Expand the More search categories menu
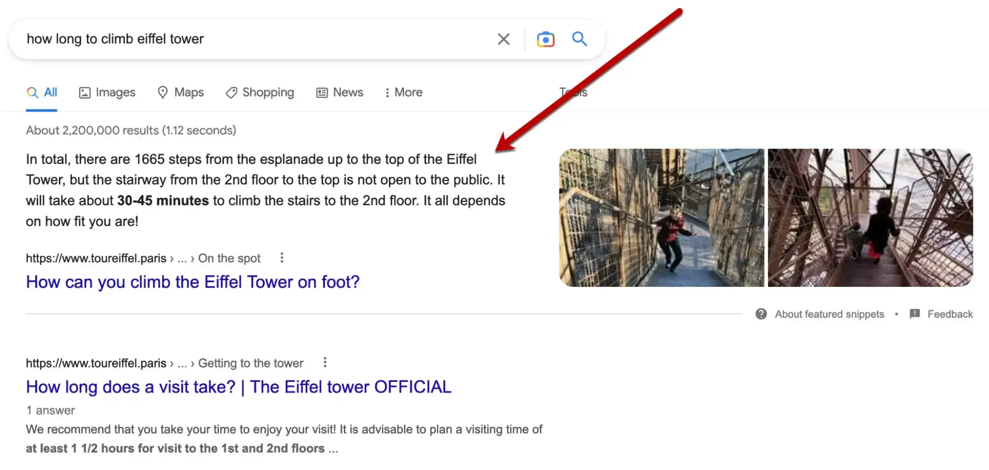The width and height of the screenshot is (989, 470). tap(403, 92)
